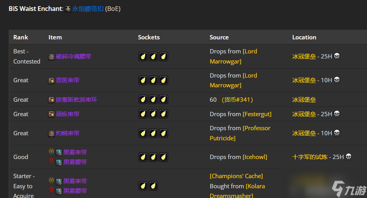
Task: Click the first yellow socket gem in the Best row
Action: 143,57
